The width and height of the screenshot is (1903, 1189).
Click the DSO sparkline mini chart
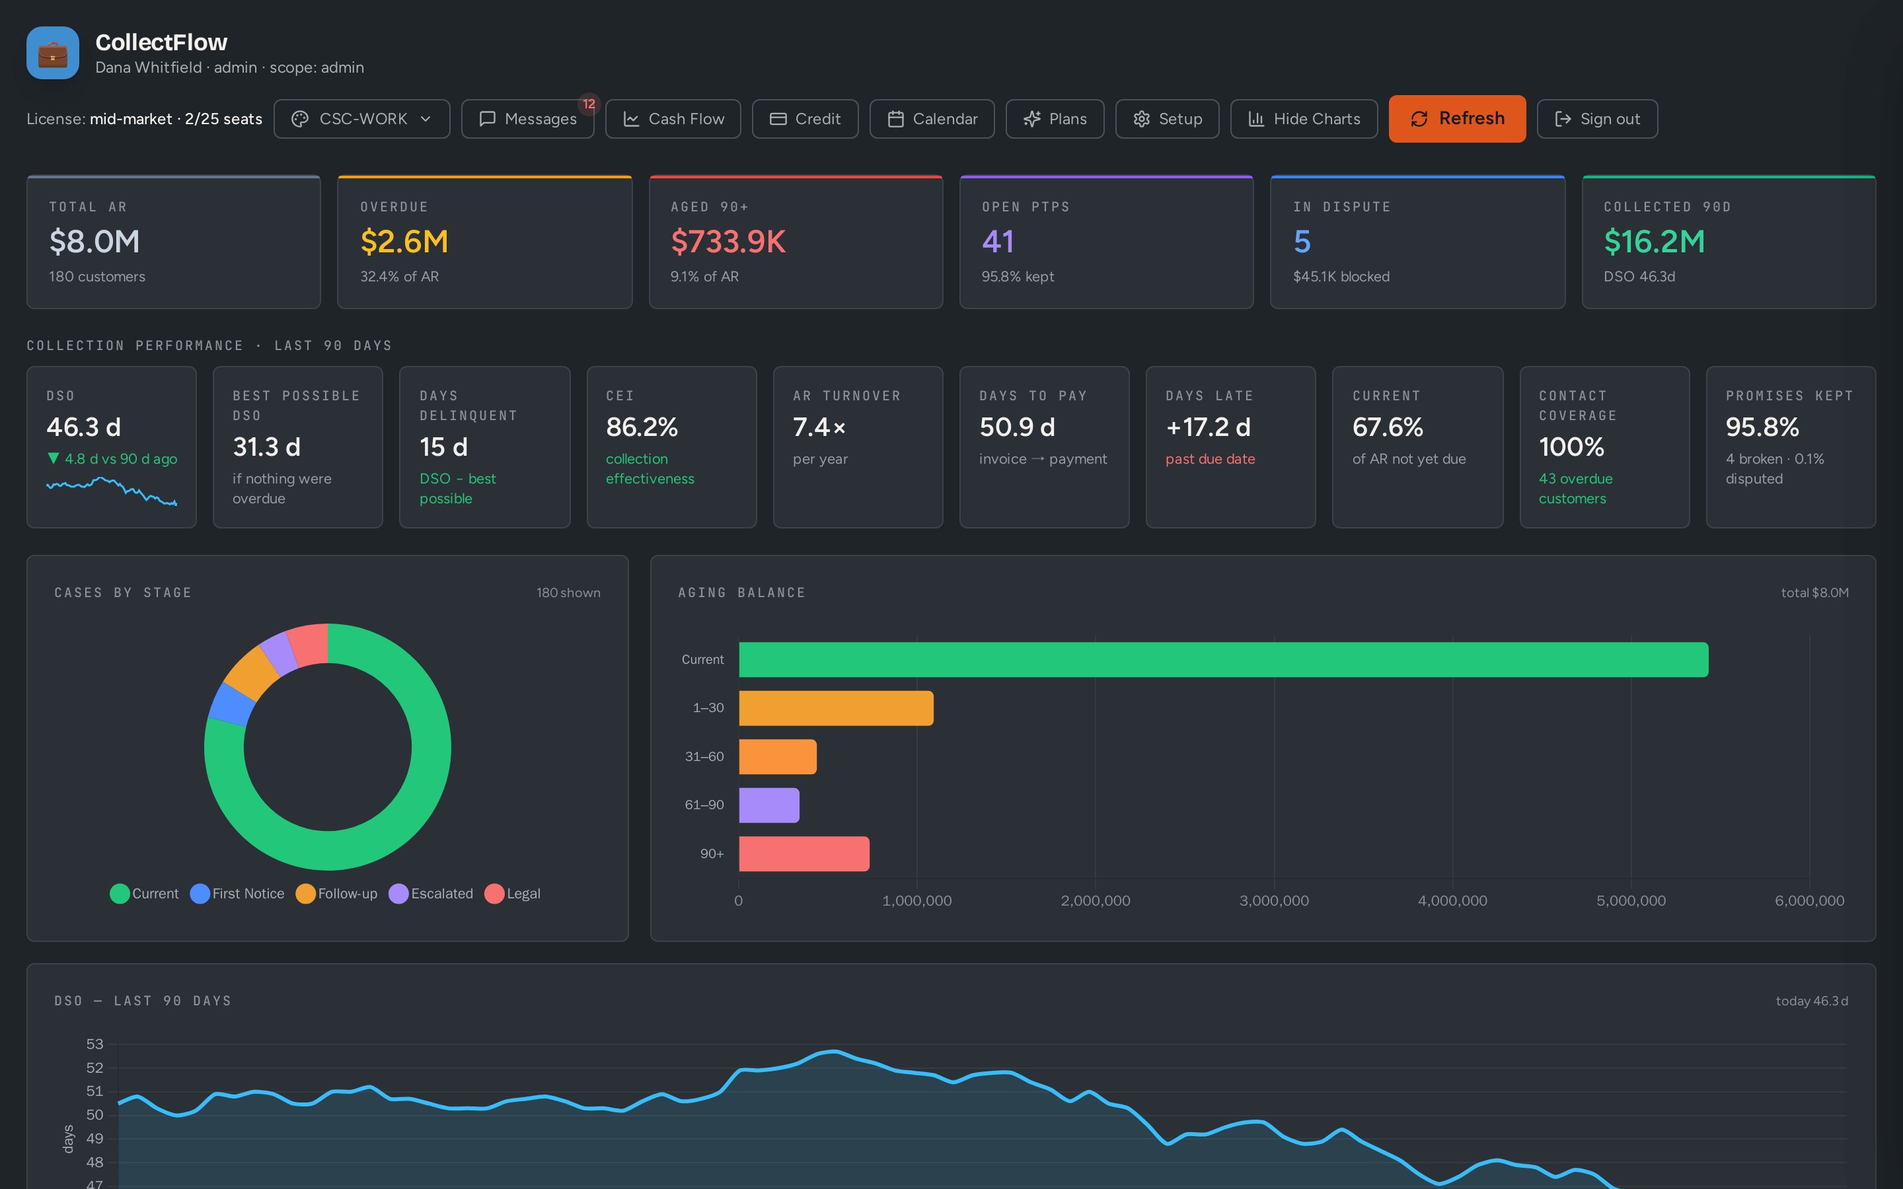112,491
